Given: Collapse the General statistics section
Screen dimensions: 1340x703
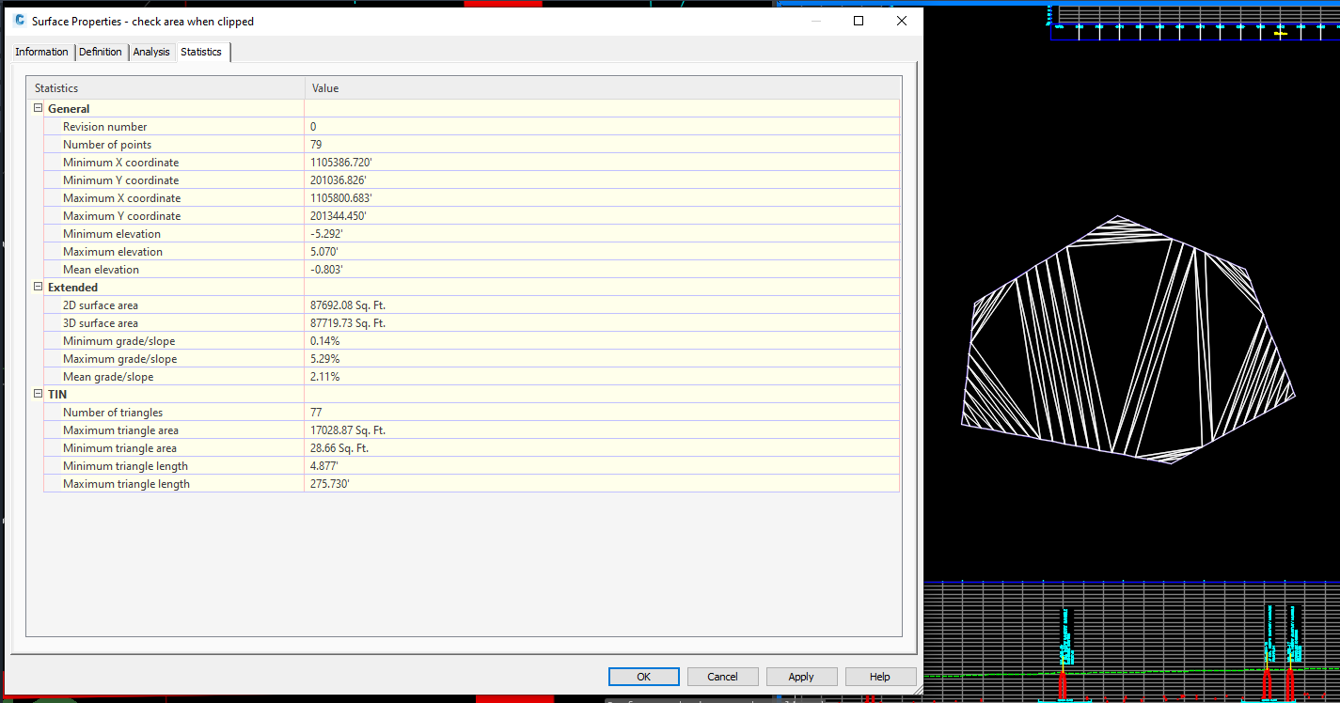Looking at the screenshot, I should [x=37, y=108].
